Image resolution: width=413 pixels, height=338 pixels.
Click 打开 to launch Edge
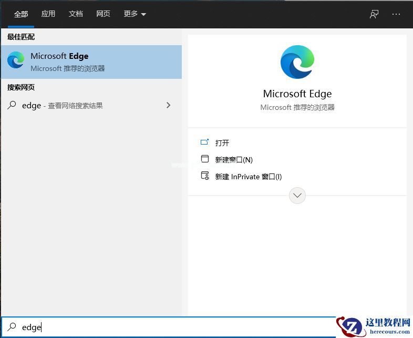222,143
